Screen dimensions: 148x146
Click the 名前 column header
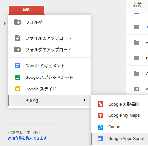(137, 5)
